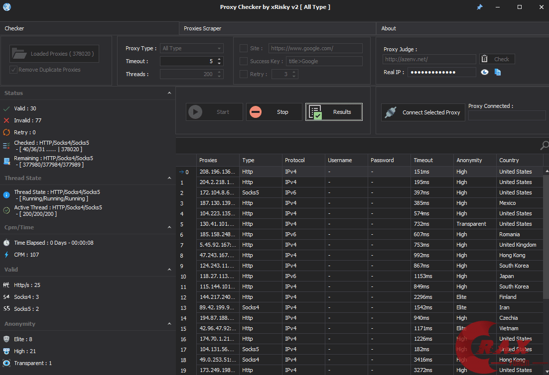The height and width of the screenshot is (375, 549).
Task: Click the red Stop icon
Action: click(x=256, y=112)
